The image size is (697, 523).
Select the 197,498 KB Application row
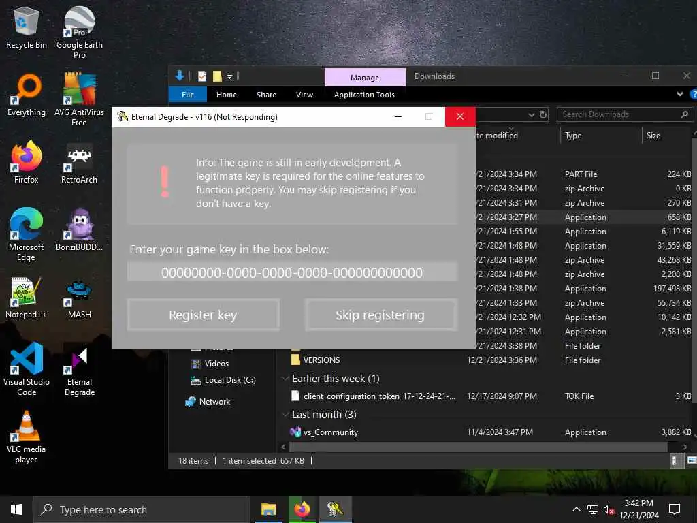pyautogui.click(x=583, y=289)
